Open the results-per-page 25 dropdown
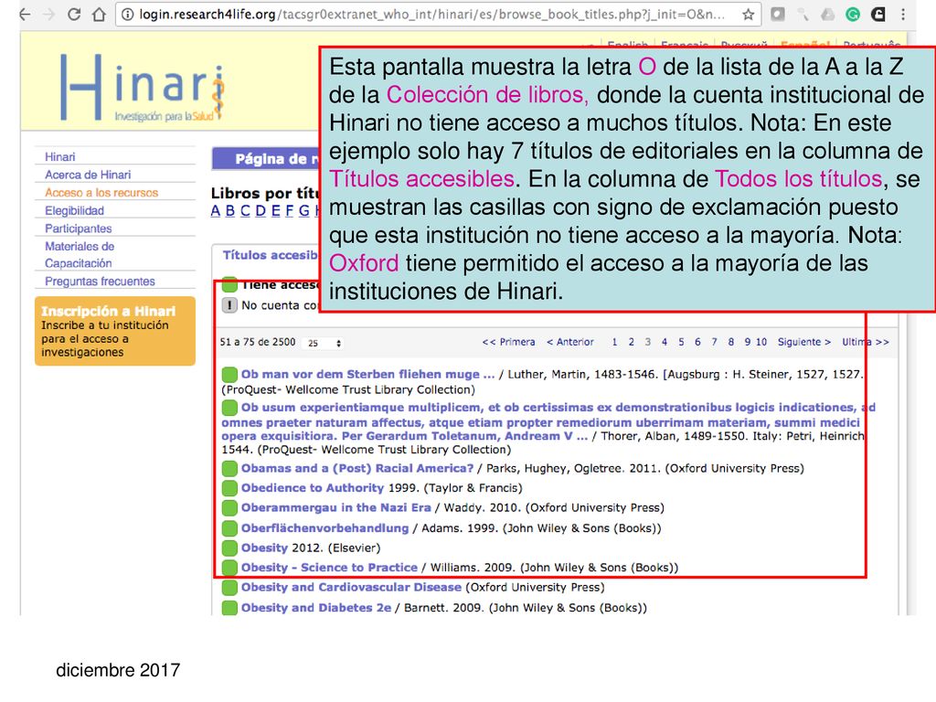936x702 pixels. pos(324,344)
